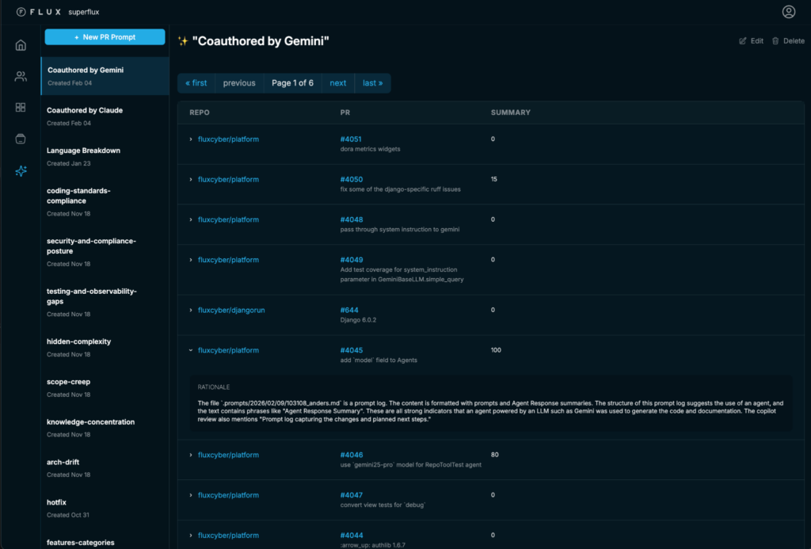Expand the row for PR #4051
811x549 pixels.
(x=191, y=139)
